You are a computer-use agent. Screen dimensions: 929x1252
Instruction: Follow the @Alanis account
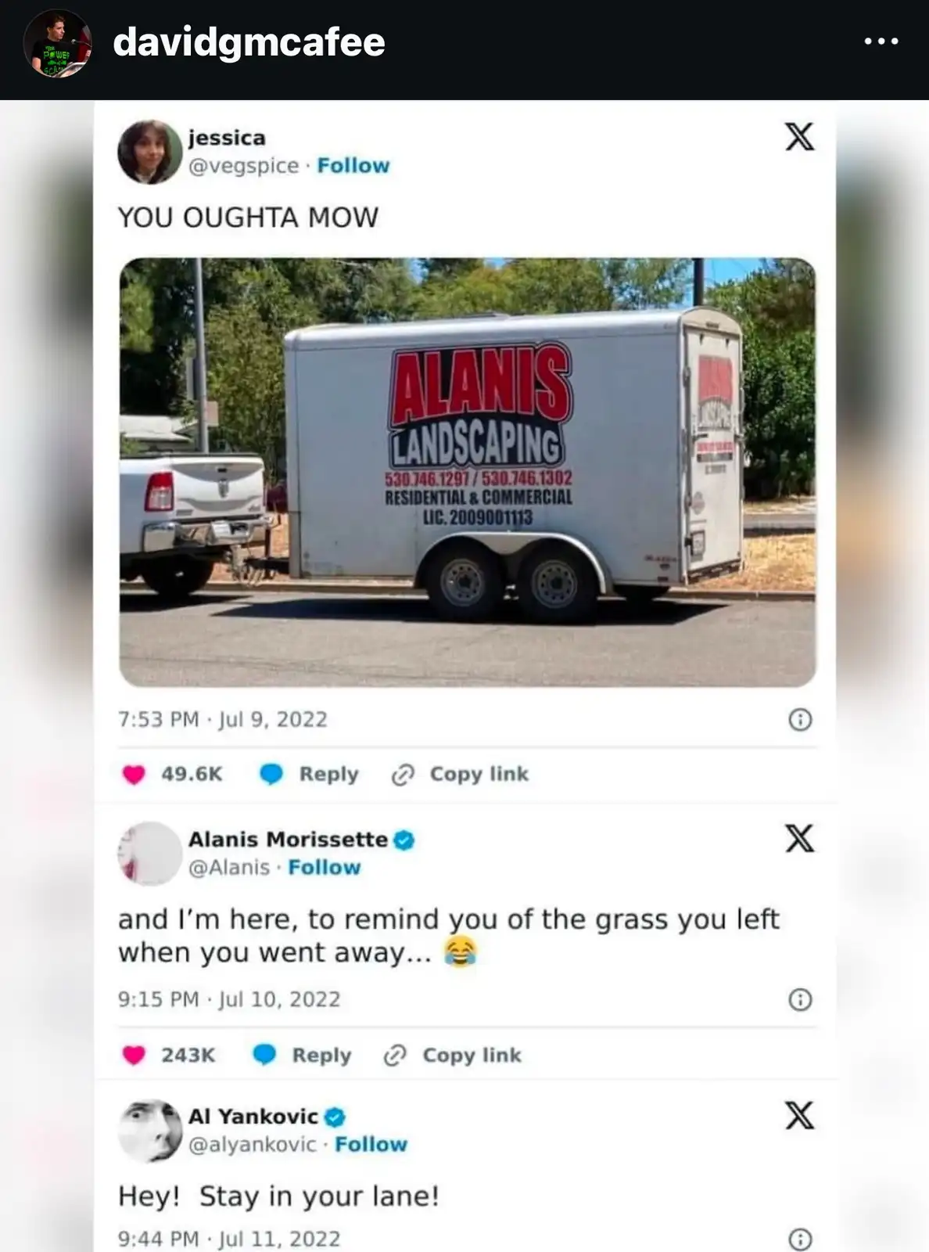click(x=325, y=868)
